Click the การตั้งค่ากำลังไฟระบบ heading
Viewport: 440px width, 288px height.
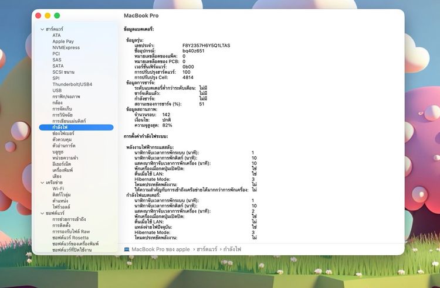click(x=146, y=136)
